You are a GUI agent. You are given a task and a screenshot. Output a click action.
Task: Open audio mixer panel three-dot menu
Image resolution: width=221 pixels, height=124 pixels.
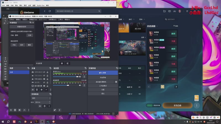pyautogui.click(x=59, y=110)
